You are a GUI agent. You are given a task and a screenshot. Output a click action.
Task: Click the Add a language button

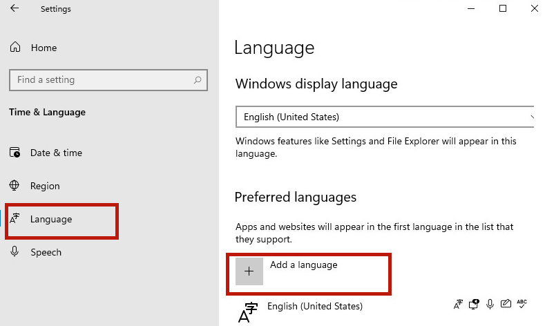(303, 265)
